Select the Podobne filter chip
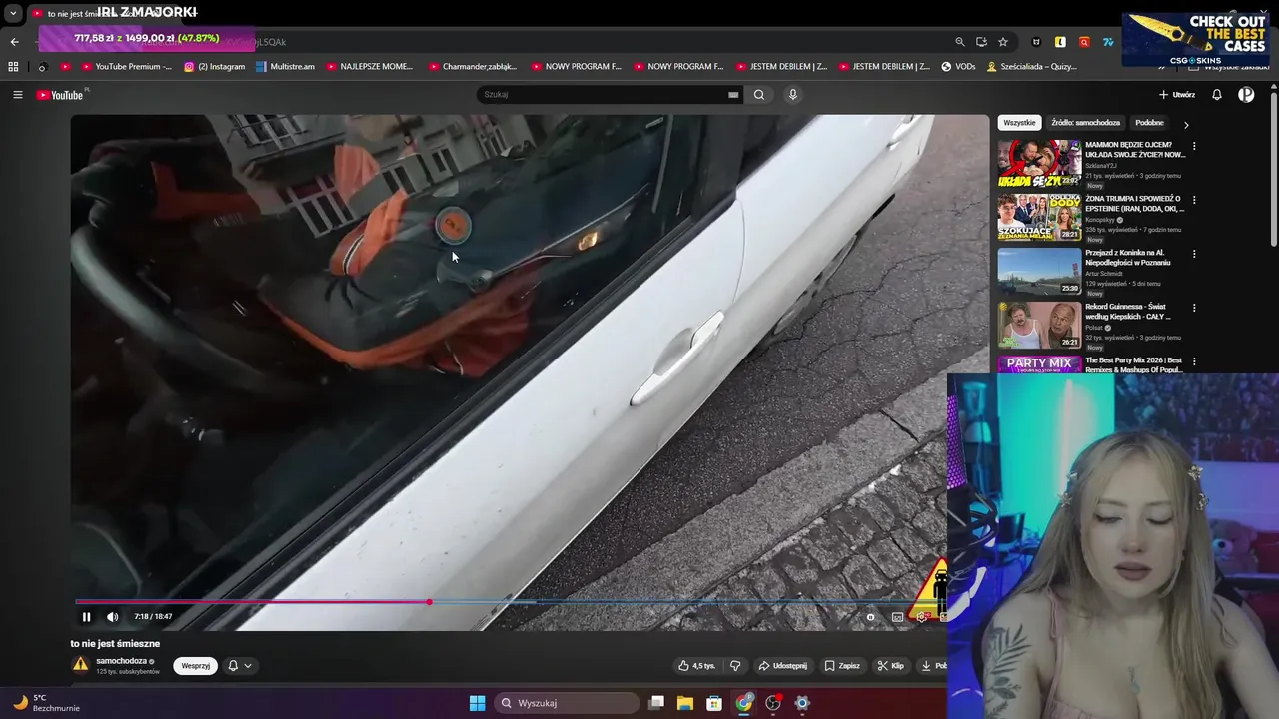 1149,123
